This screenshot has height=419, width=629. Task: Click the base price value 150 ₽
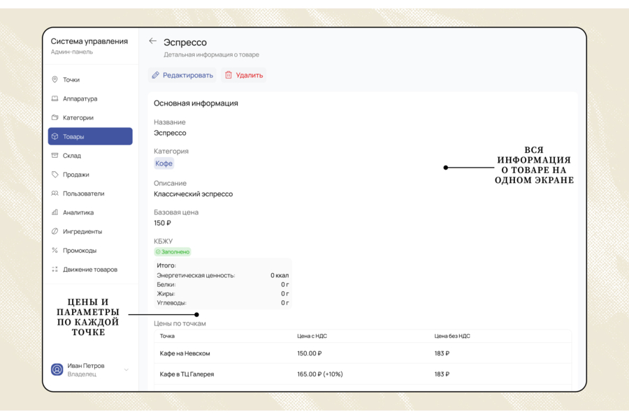(x=162, y=223)
